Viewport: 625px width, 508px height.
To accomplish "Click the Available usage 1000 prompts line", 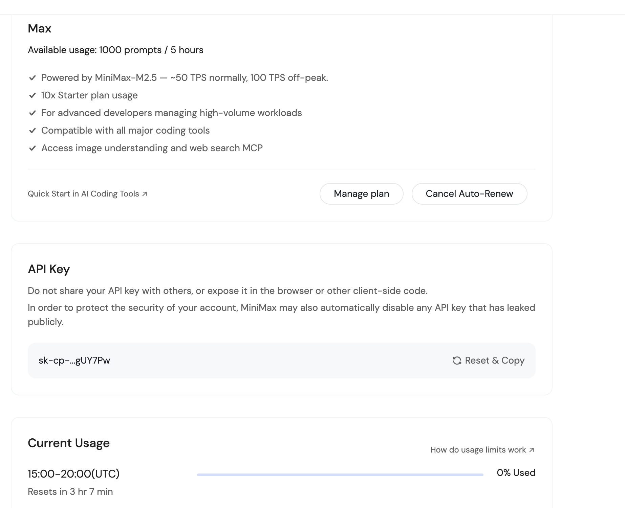I will tap(115, 50).
